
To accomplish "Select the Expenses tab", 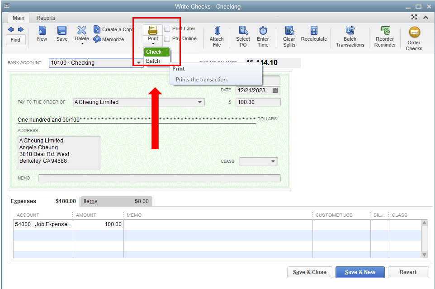I will (x=43, y=201).
